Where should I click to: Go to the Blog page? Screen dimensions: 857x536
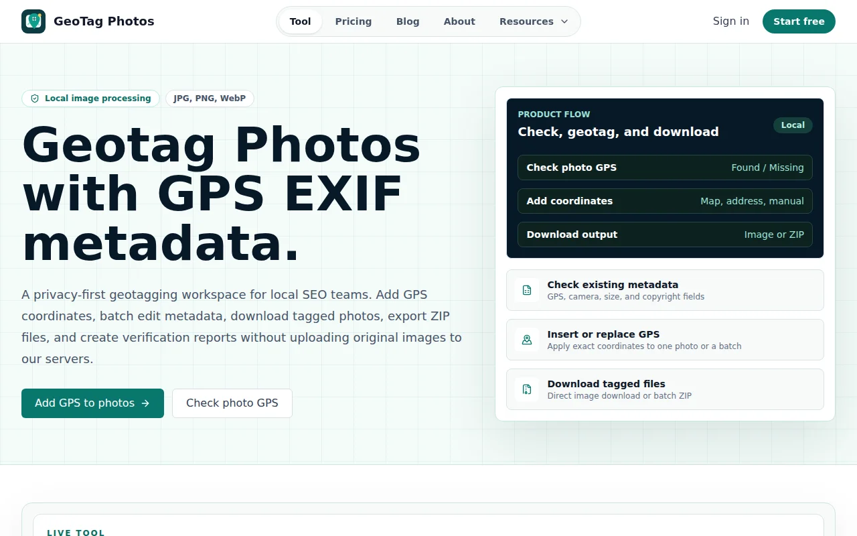pyautogui.click(x=408, y=21)
